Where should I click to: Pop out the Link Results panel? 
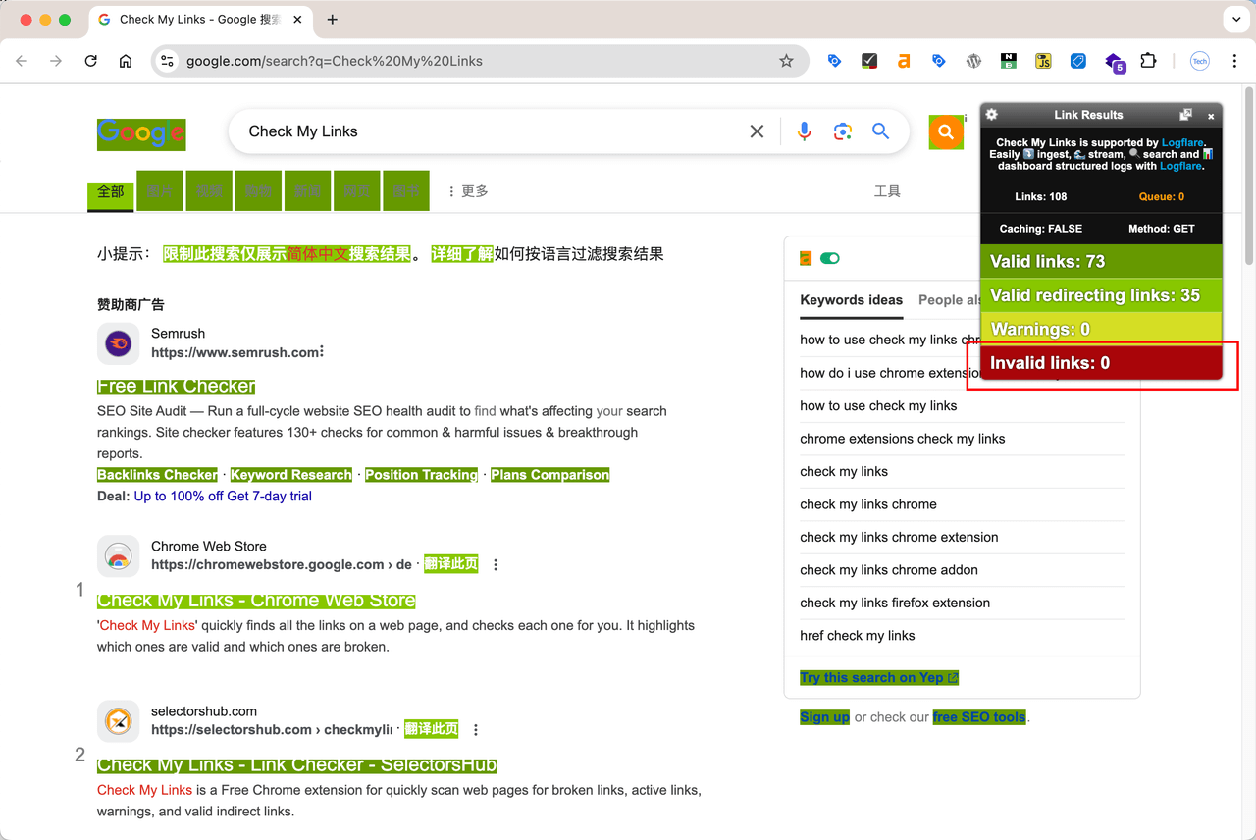point(1185,115)
